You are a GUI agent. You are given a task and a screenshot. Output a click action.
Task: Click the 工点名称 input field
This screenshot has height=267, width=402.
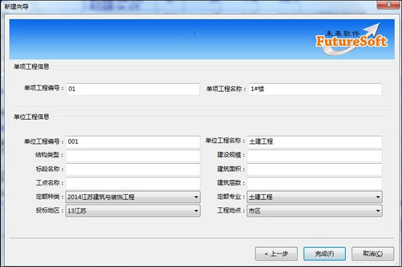tap(133, 183)
